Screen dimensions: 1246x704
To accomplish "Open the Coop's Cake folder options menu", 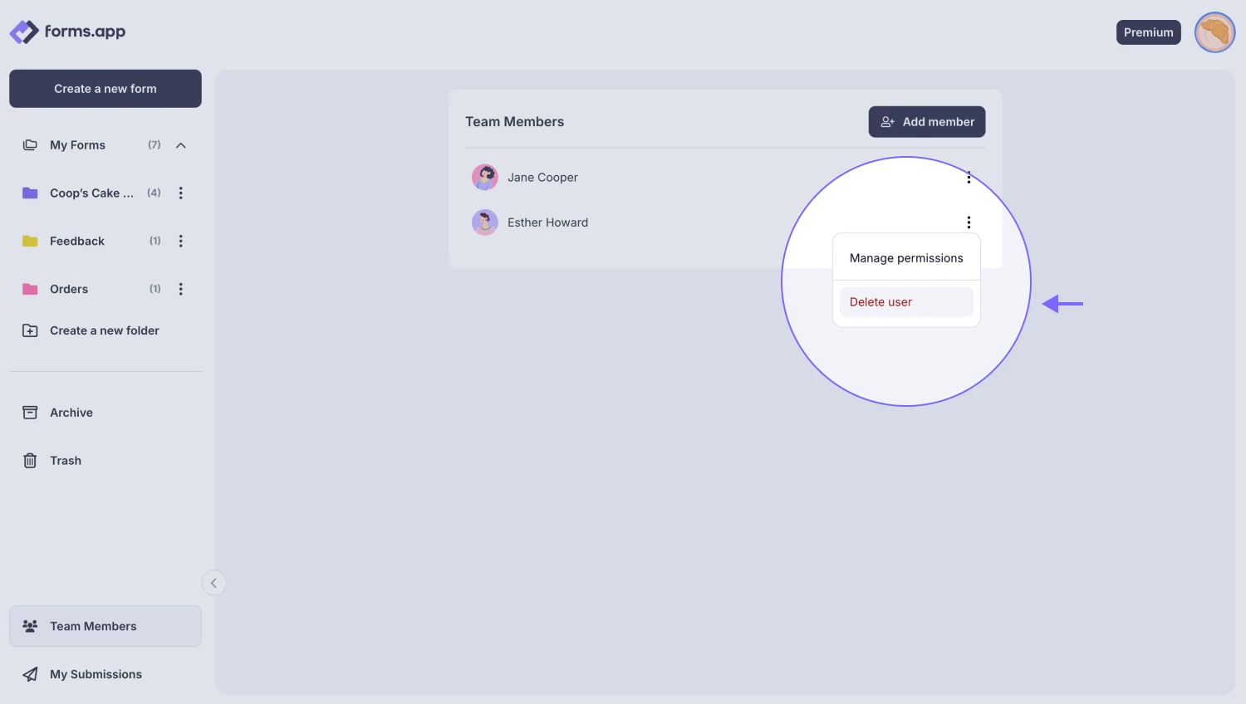I will (181, 193).
